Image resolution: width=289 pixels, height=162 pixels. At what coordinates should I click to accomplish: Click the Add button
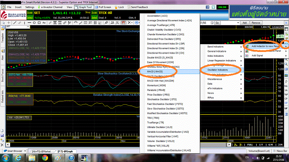[244, 23]
